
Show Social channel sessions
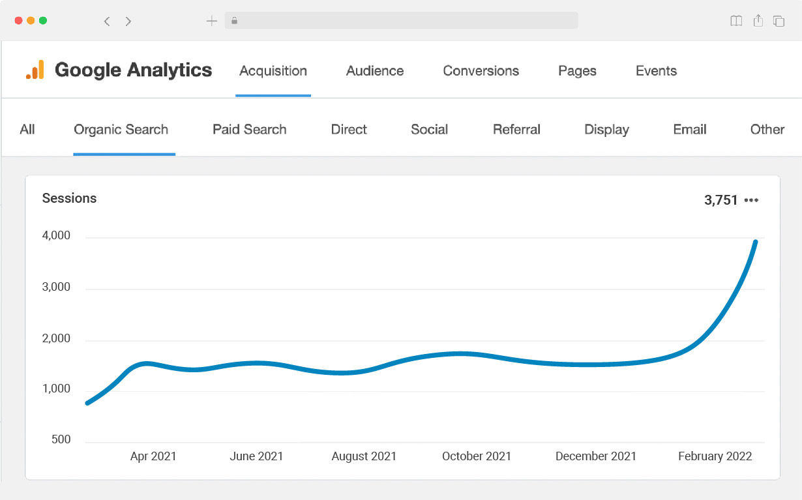point(429,130)
